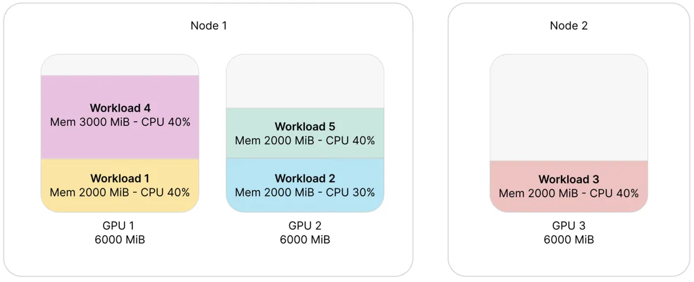This screenshot has height=282, width=694.
Task: Click the Mem 2000 MiB - CPU 30% text
Action: (305, 192)
